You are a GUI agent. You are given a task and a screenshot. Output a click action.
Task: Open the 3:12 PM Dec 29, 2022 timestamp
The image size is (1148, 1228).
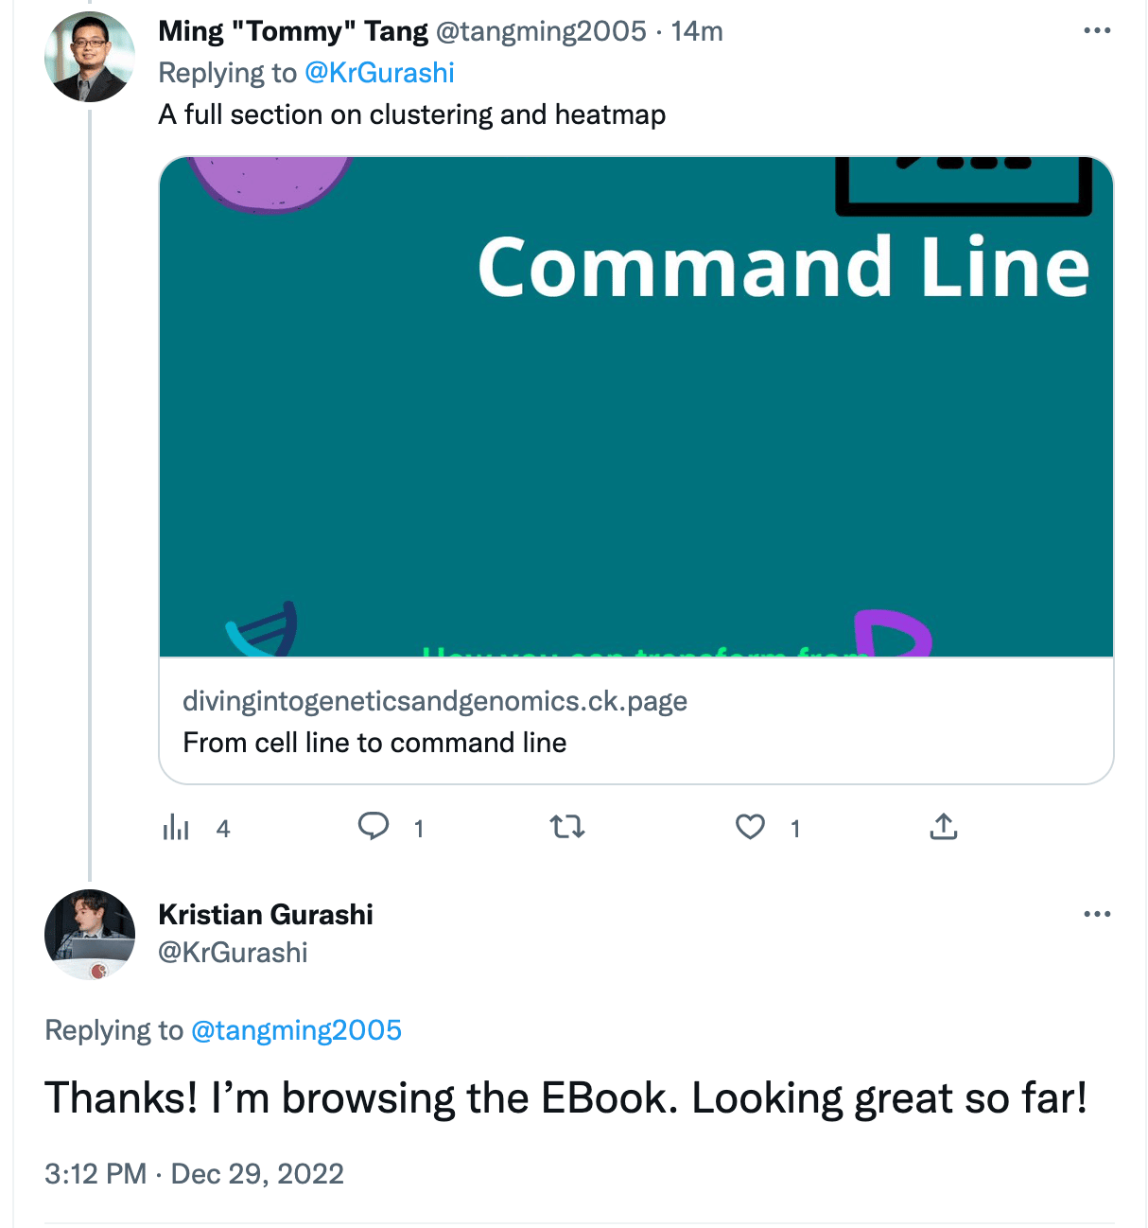tap(194, 1174)
